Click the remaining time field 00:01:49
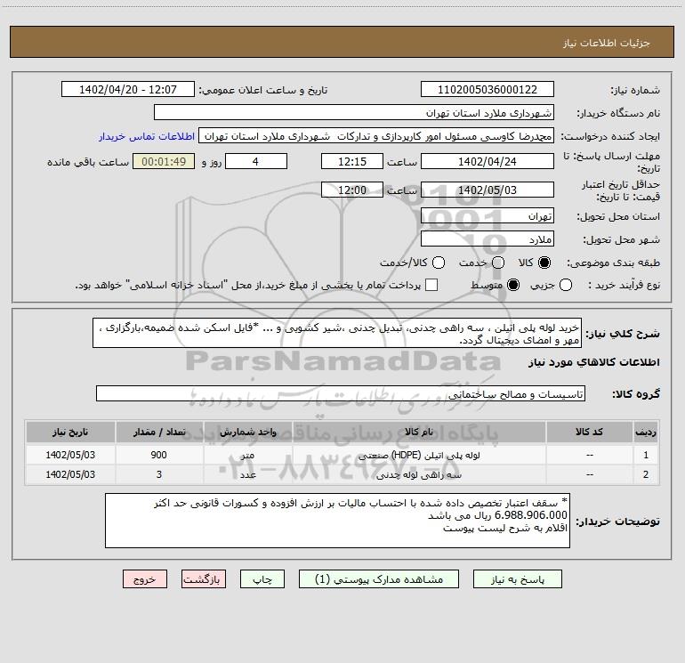This screenshot has width=685, height=663. click(164, 161)
